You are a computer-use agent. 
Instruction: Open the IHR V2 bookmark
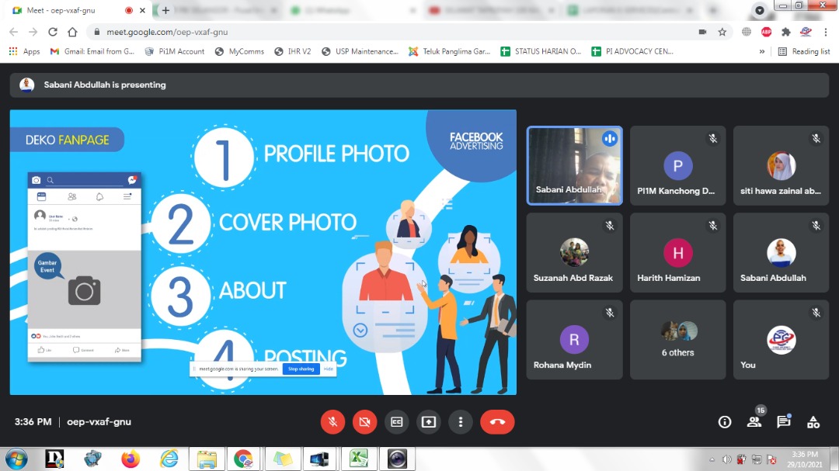(x=293, y=51)
